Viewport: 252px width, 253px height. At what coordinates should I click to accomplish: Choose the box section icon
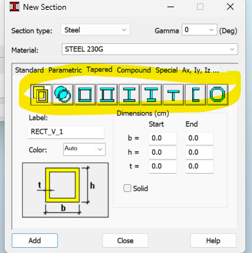click(x=85, y=94)
